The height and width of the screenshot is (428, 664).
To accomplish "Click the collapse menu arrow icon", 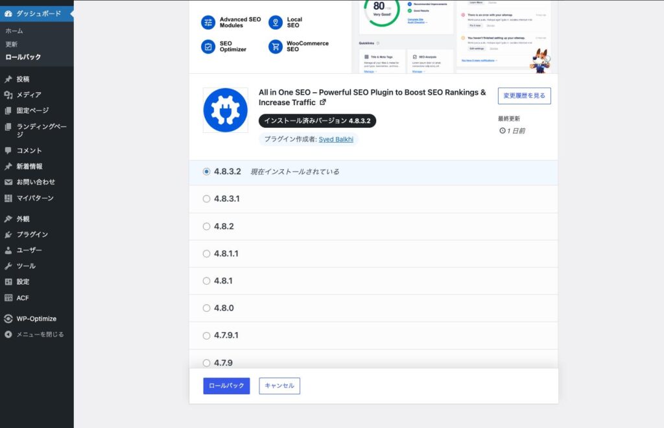I will [x=8, y=335].
